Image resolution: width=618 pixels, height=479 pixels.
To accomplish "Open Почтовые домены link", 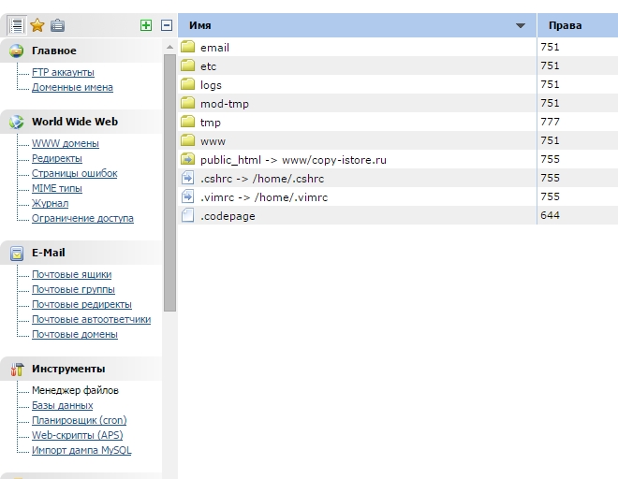I will (75, 334).
